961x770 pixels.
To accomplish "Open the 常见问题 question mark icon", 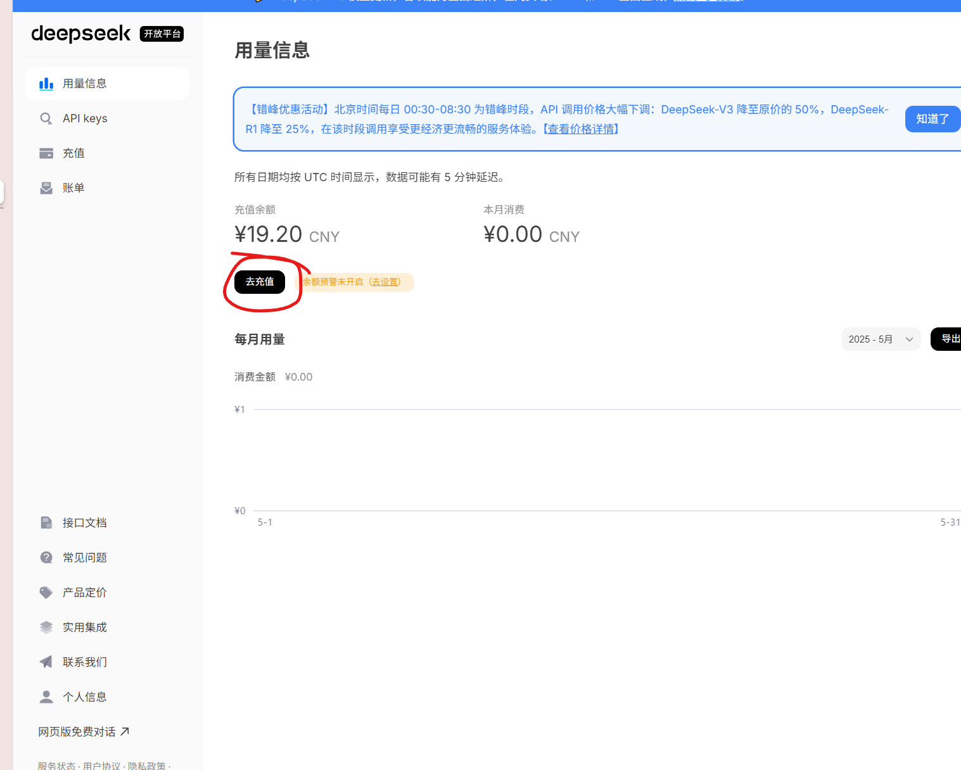I will coord(46,557).
